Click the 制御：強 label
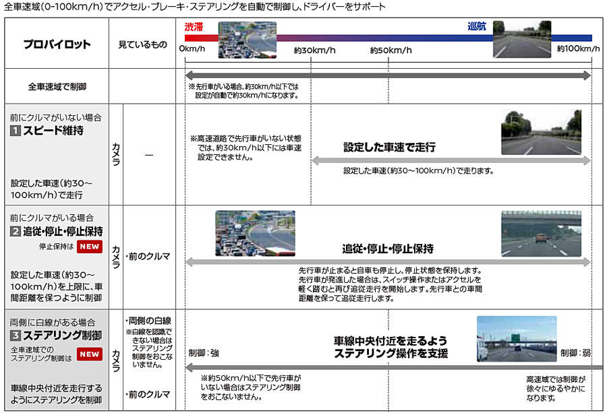This screenshot has height=413, width=607. click(x=204, y=352)
